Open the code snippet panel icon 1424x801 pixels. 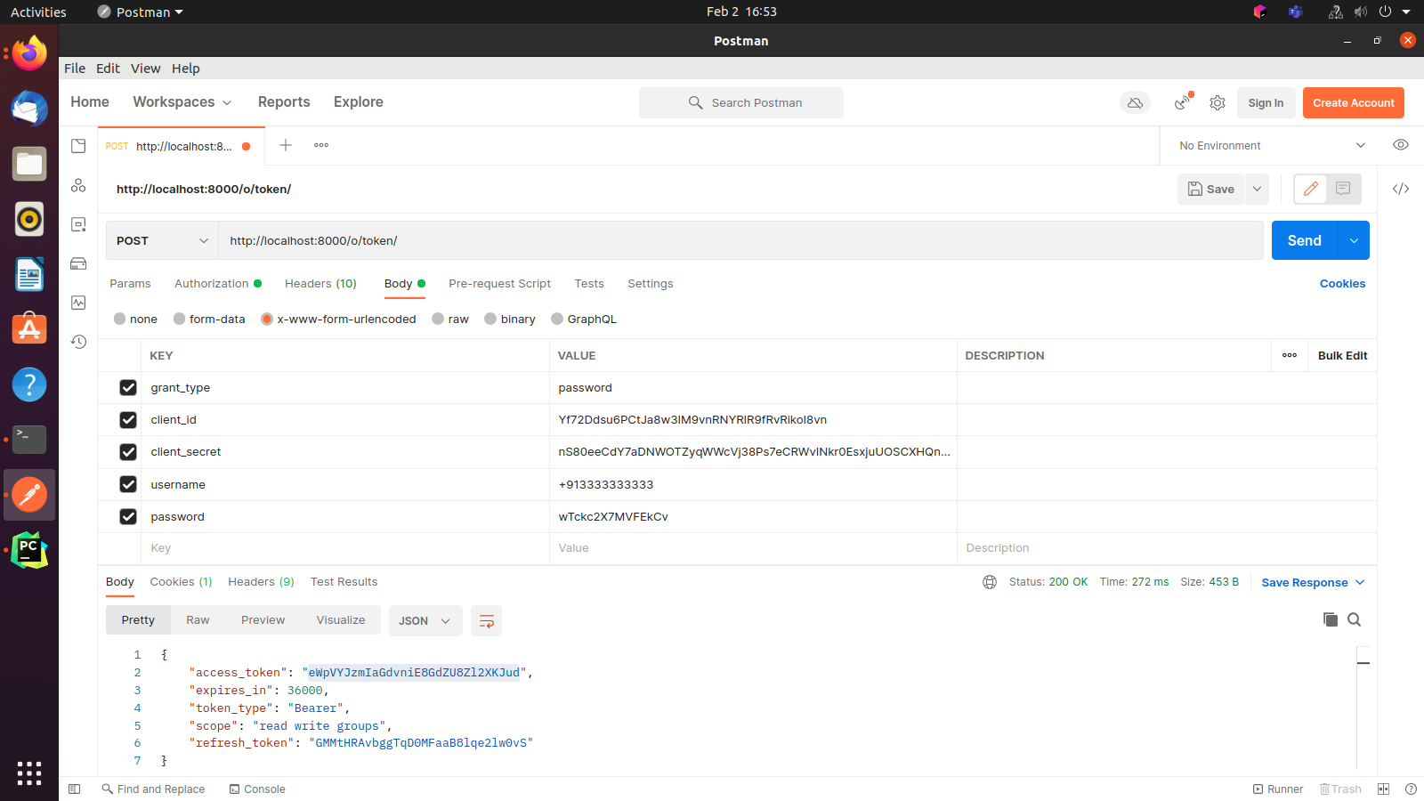coord(1401,189)
